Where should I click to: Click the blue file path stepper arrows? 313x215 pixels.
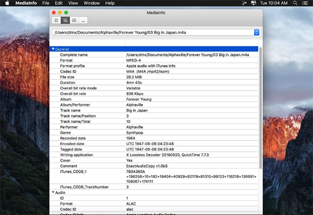257,32
